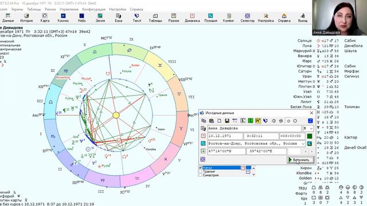This screenshot has width=367, height=206.
Task: Click the save floppy disk icon in dialog
Action: click(x=227, y=121)
